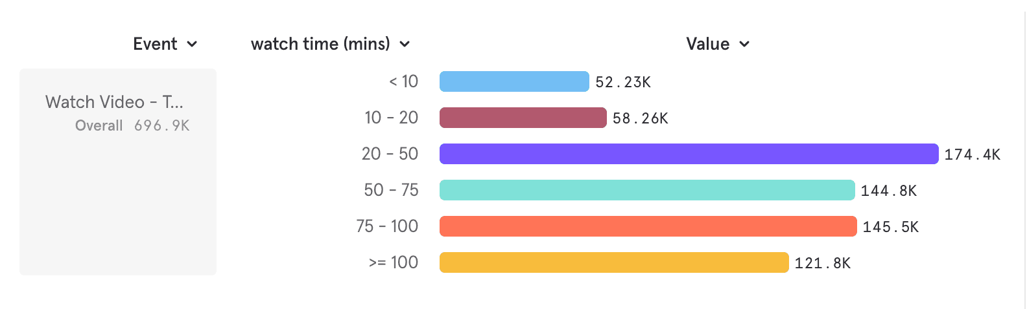
Task: Select the 52.23K value label
Action: pos(622,82)
